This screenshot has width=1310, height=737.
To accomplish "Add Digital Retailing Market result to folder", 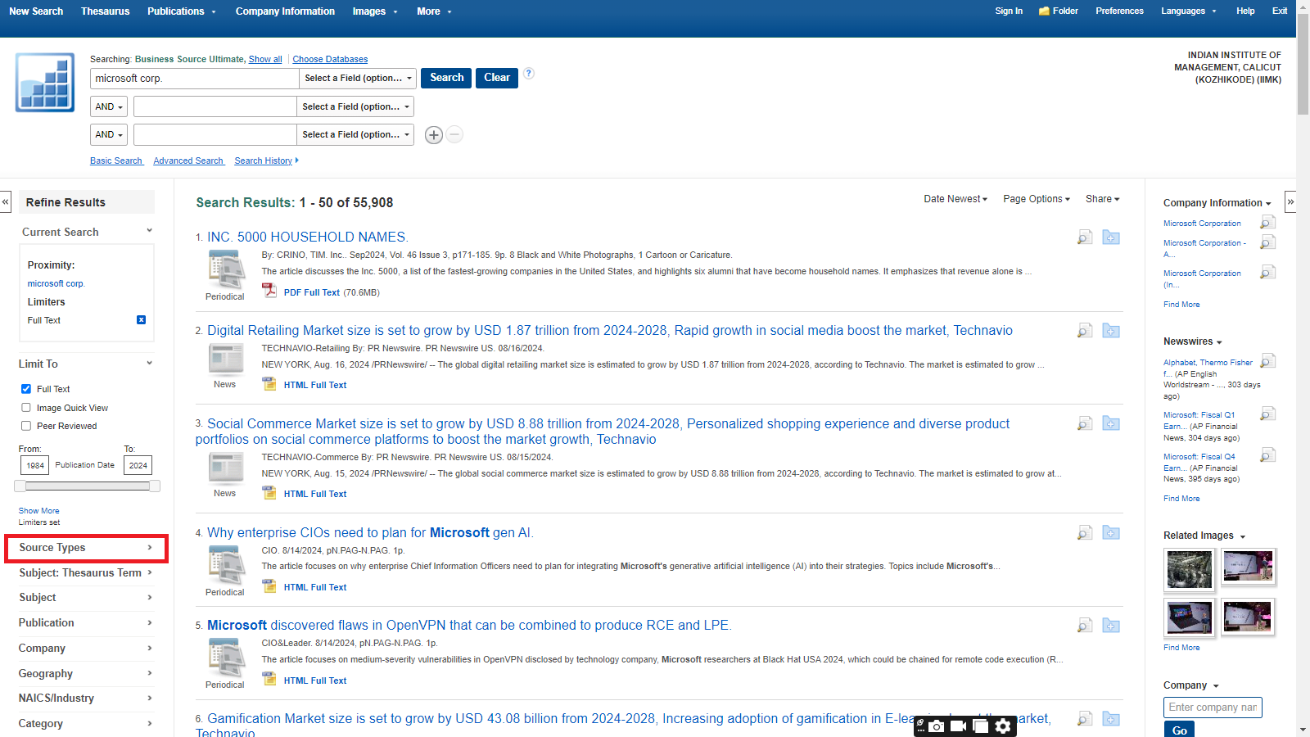I will click(x=1111, y=331).
